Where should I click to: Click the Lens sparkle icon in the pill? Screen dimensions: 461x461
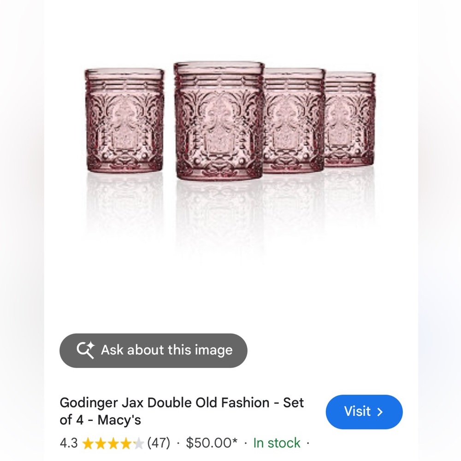click(x=90, y=346)
